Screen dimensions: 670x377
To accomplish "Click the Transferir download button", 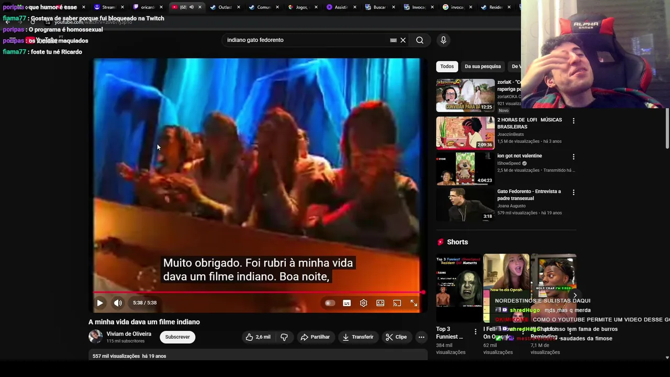I will 358,337.
